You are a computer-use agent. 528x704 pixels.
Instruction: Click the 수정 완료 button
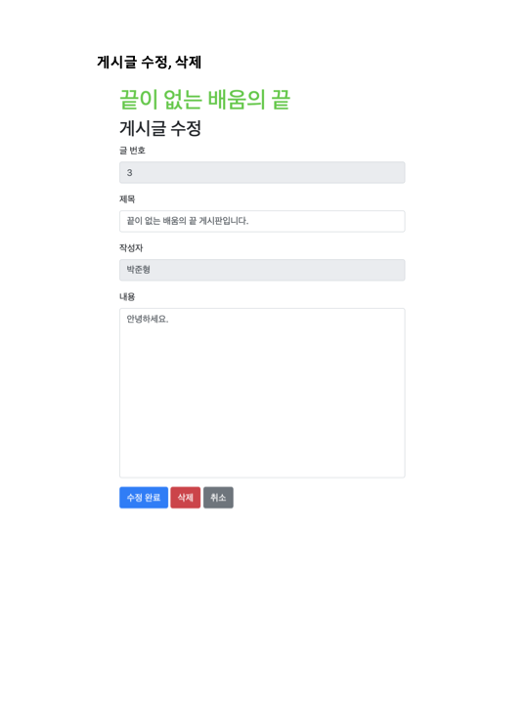pos(144,498)
